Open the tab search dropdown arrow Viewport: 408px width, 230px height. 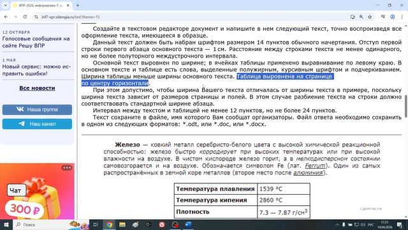5,5
